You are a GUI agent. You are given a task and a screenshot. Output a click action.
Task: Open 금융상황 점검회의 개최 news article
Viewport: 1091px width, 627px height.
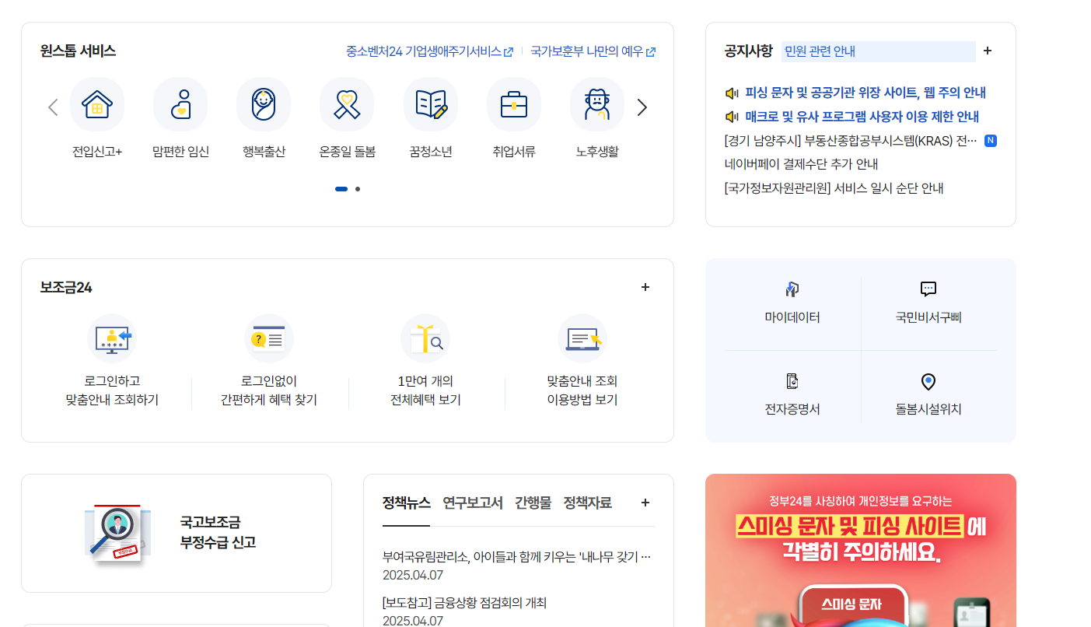click(464, 603)
